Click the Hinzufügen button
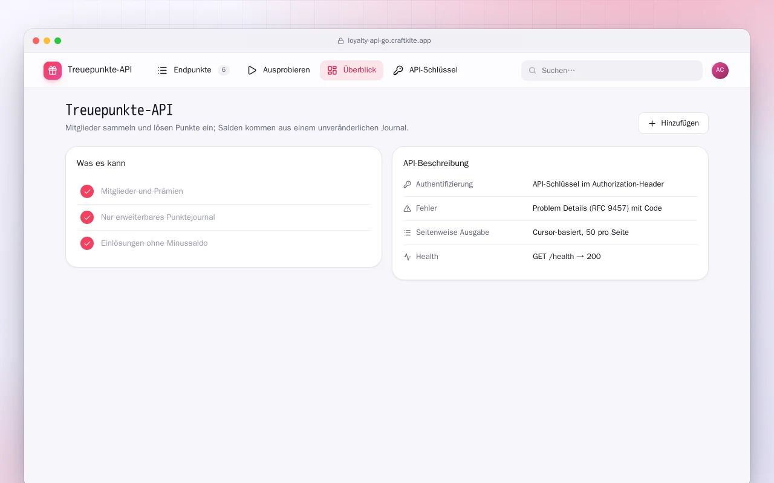 pos(673,123)
